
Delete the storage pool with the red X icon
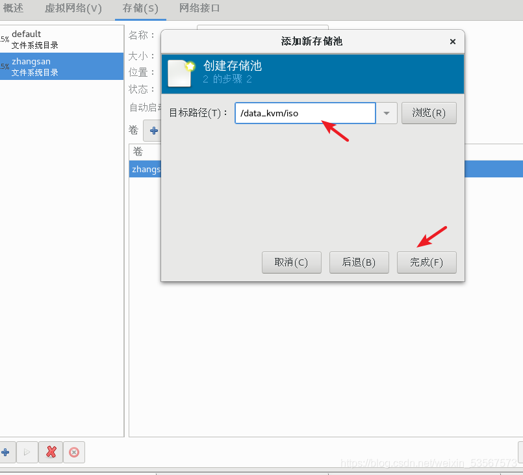(51, 452)
